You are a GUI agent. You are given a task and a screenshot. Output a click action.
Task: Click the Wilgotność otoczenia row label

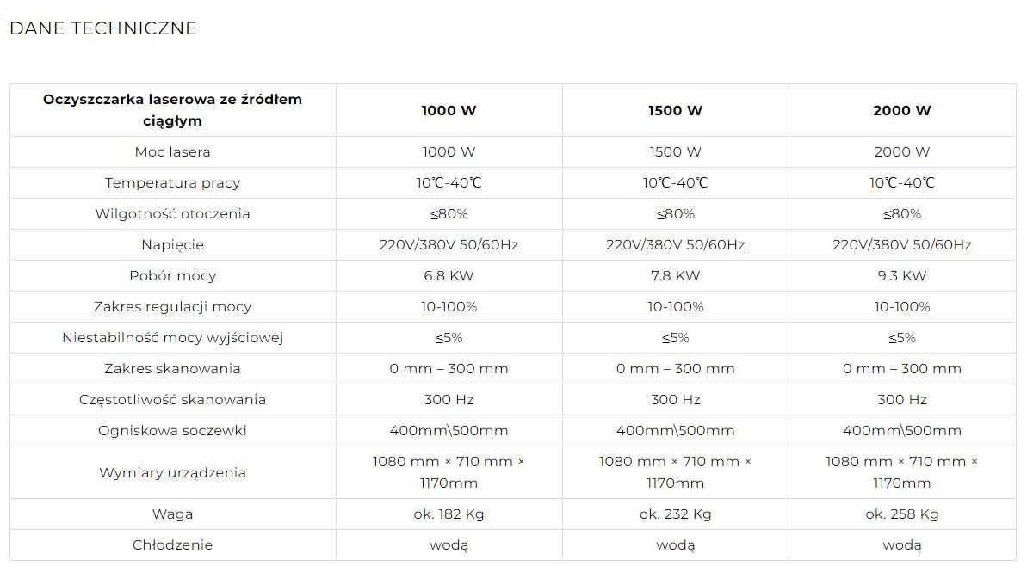click(x=172, y=213)
